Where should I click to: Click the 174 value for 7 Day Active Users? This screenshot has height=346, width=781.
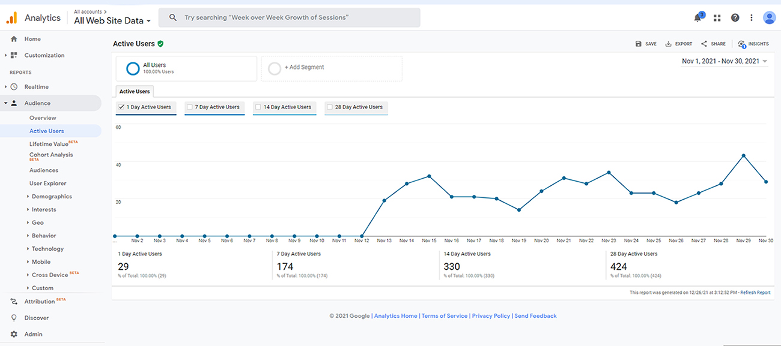285,267
